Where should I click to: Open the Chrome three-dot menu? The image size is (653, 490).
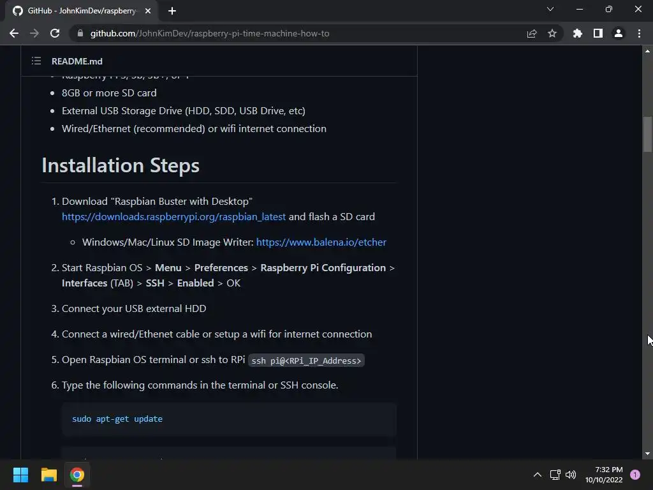click(639, 33)
